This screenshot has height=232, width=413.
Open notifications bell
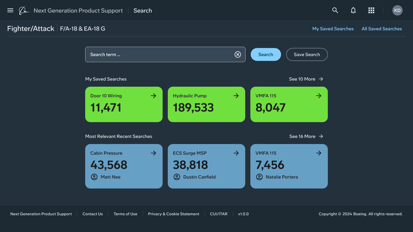pyautogui.click(x=353, y=10)
